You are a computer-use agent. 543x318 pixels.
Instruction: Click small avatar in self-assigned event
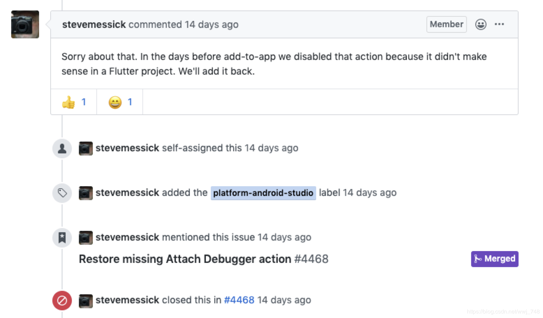(x=86, y=149)
